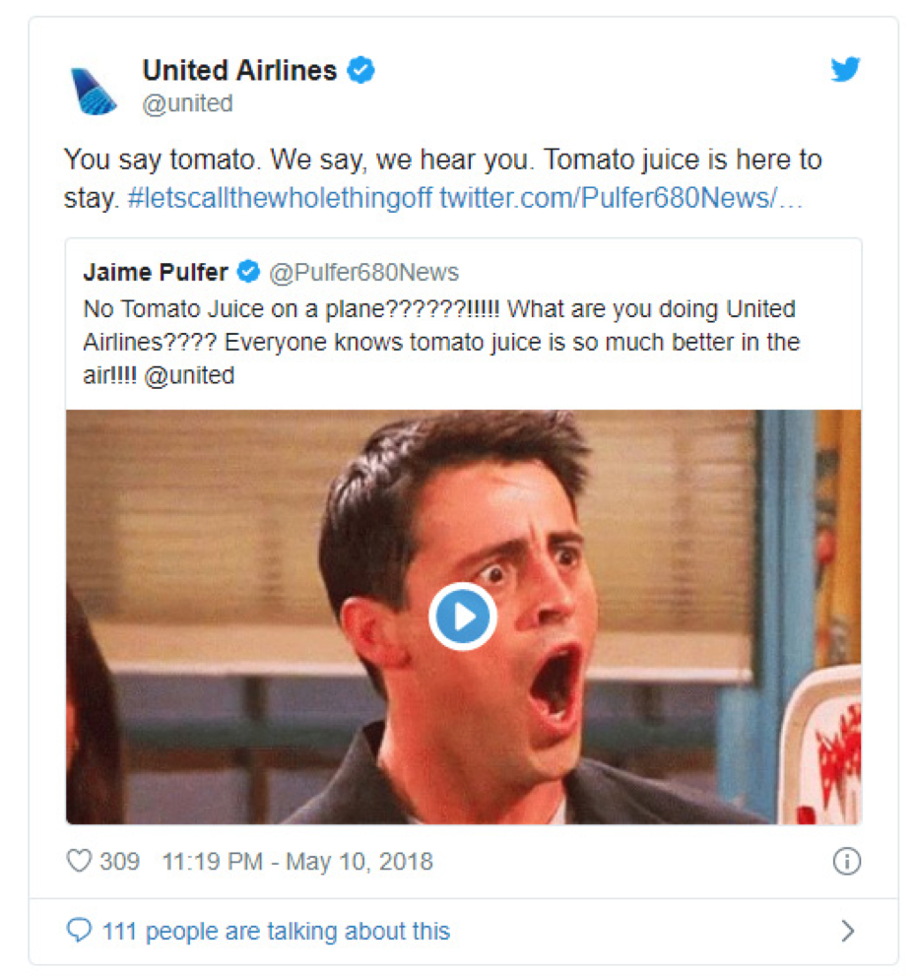
Task: Click United Airlines' blue verified badge
Action: (361, 70)
